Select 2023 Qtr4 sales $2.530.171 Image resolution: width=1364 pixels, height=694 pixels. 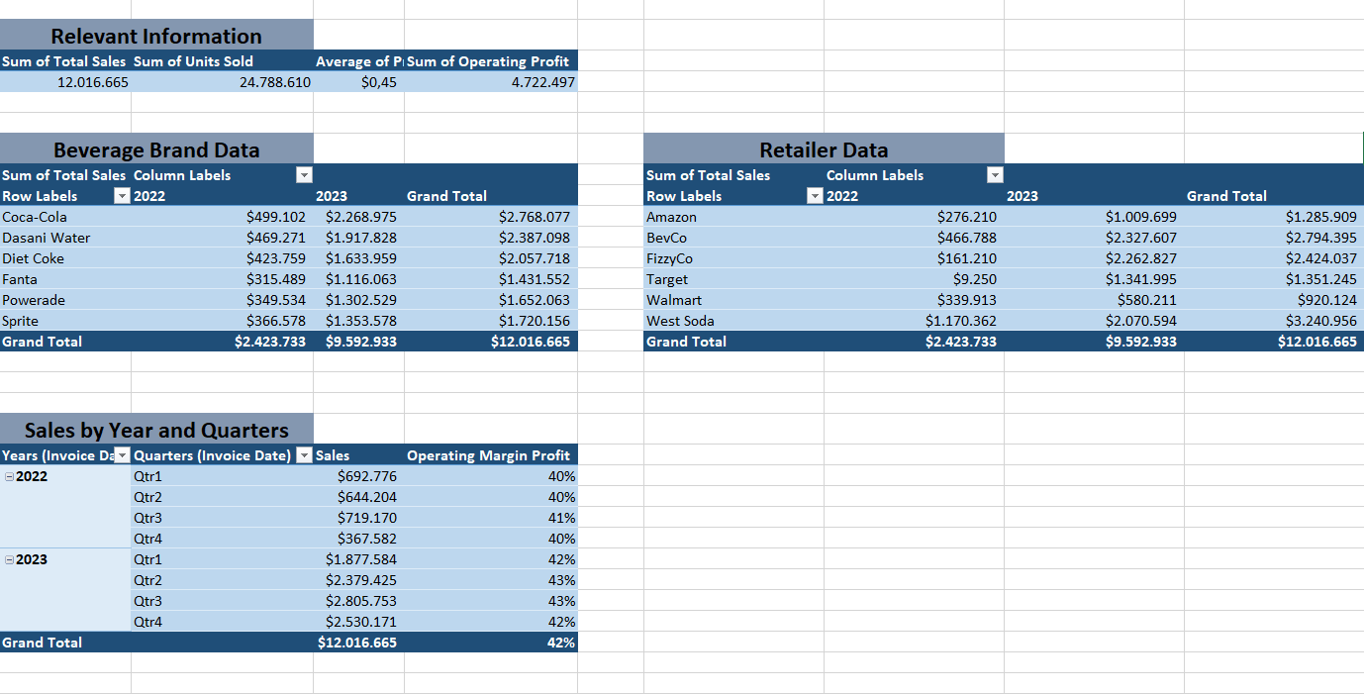[x=359, y=622]
